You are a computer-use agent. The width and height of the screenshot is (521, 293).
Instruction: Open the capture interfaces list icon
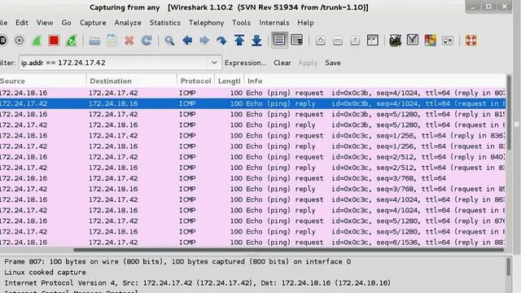pyautogui.click(x=2, y=41)
